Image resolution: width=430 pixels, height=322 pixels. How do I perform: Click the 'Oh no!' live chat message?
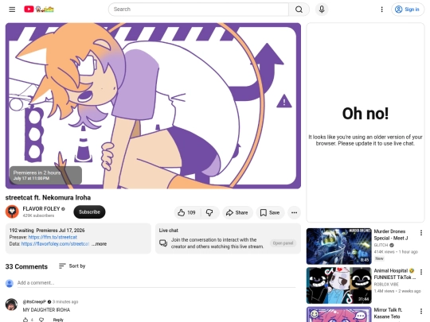(x=365, y=114)
